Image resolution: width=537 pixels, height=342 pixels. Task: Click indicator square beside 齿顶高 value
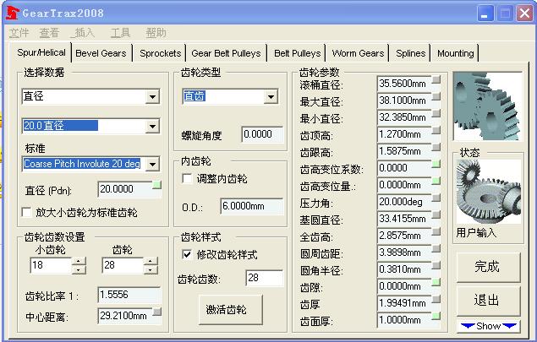(436, 130)
